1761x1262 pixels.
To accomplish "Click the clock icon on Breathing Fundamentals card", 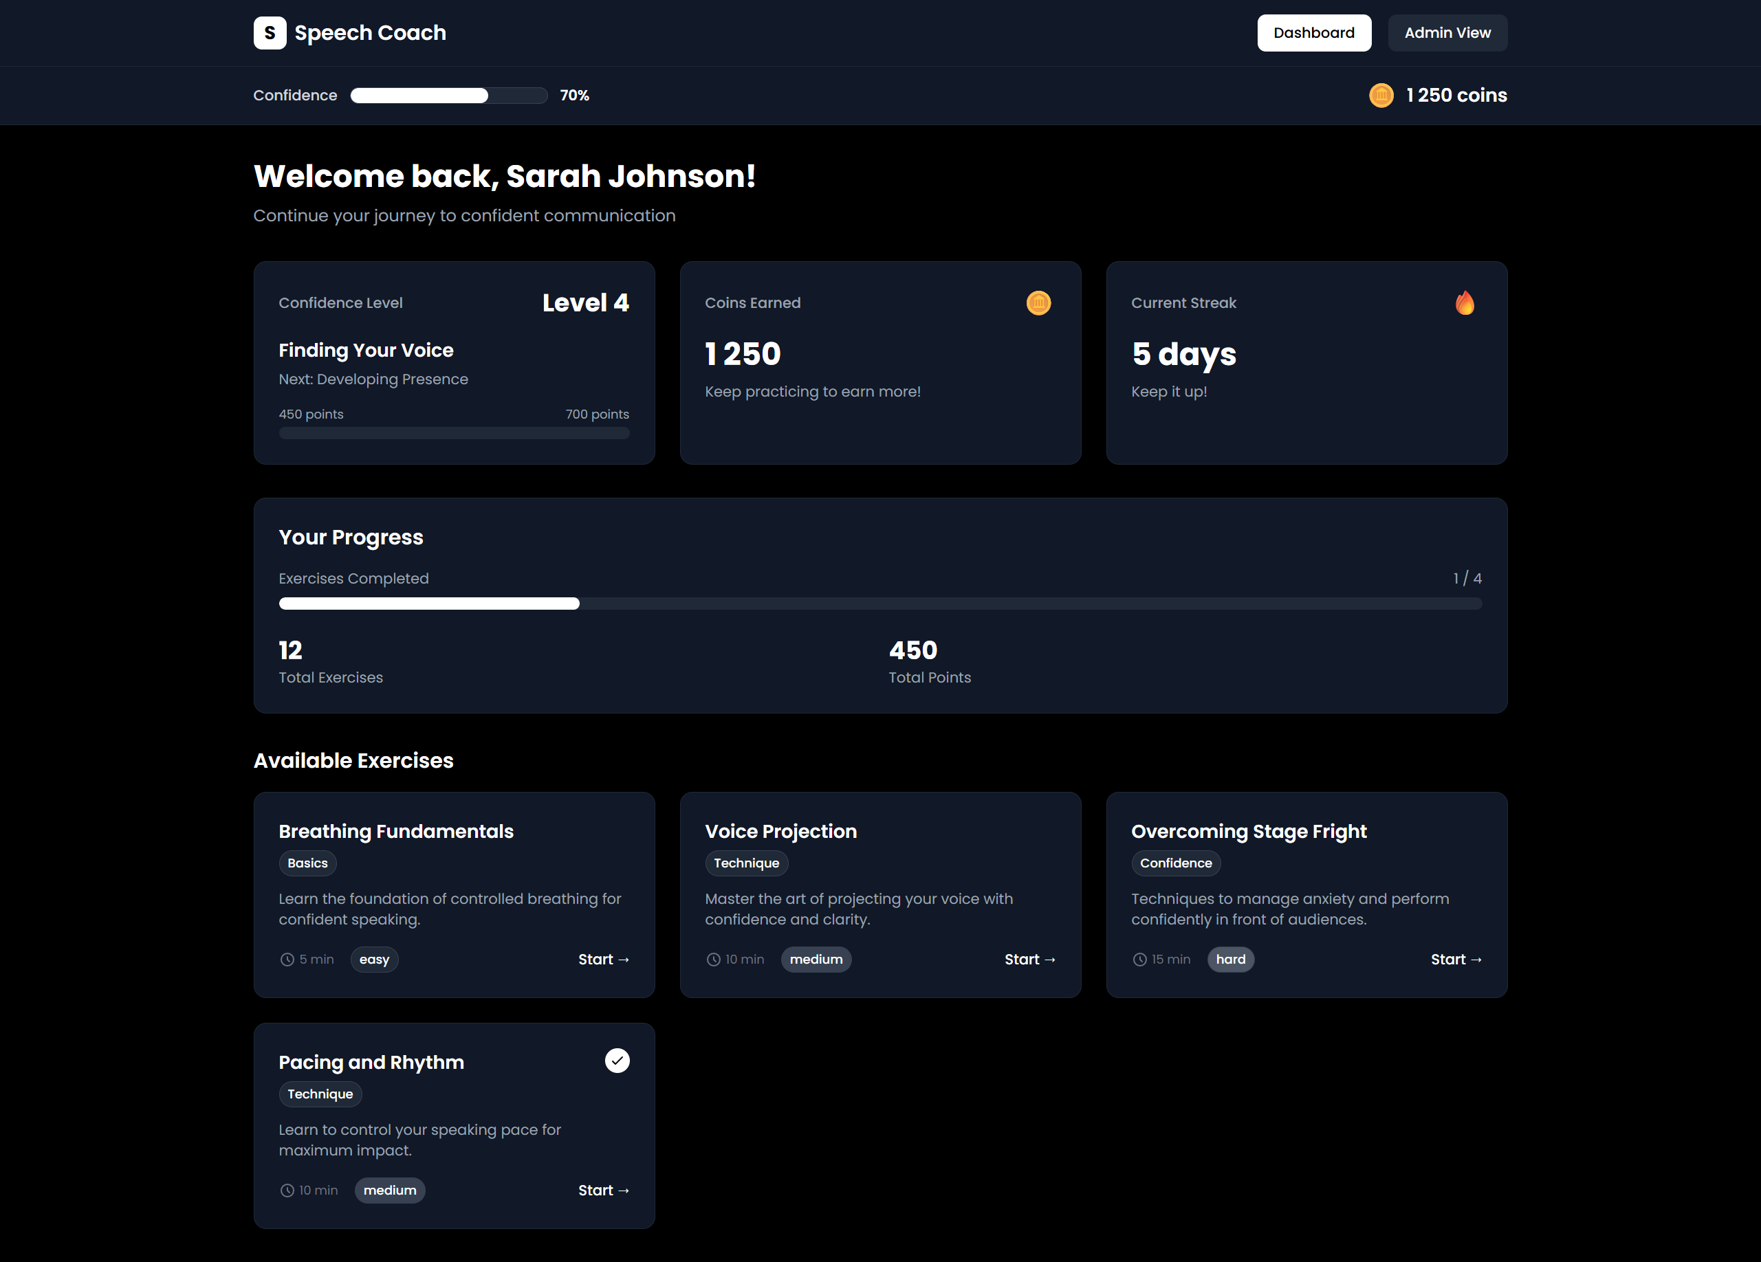I will tap(287, 960).
